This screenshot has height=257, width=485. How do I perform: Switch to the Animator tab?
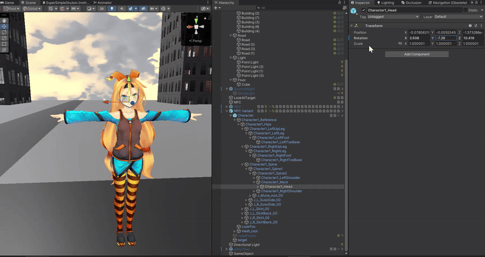pyautogui.click(x=102, y=2)
